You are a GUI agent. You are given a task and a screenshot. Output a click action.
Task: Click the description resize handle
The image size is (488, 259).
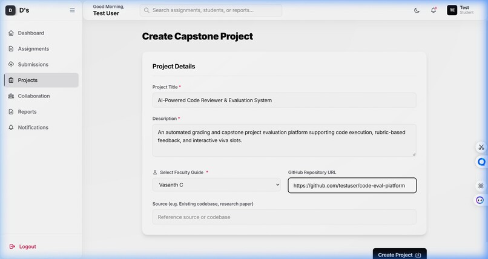pos(414,154)
